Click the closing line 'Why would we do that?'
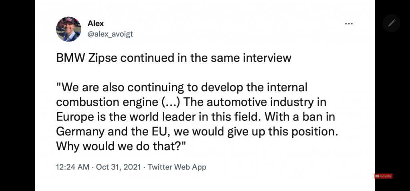The width and height of the screenshot is (410, 191). 121,146
